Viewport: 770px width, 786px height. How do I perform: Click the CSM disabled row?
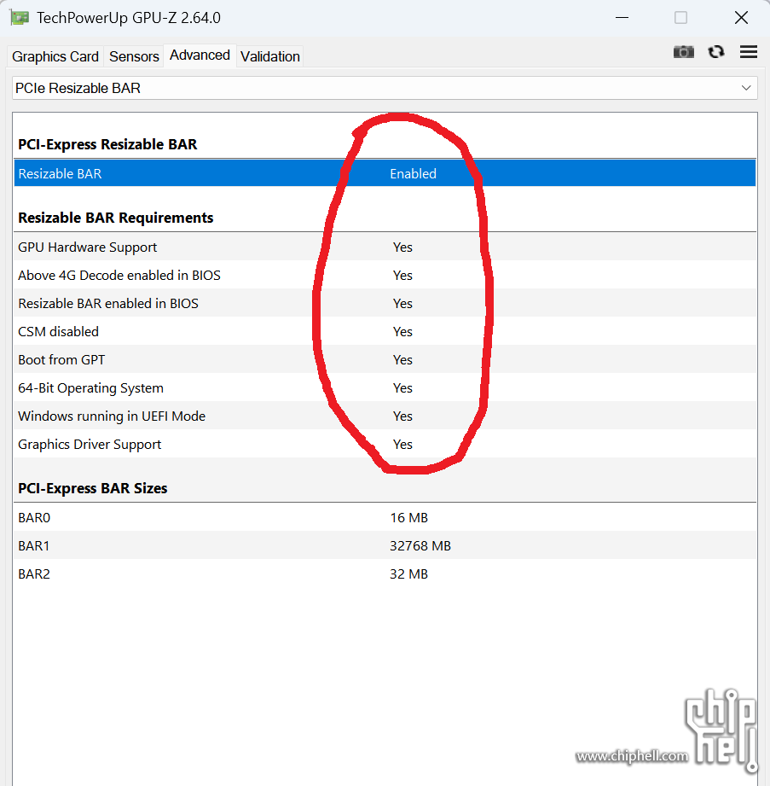(385, 331)
